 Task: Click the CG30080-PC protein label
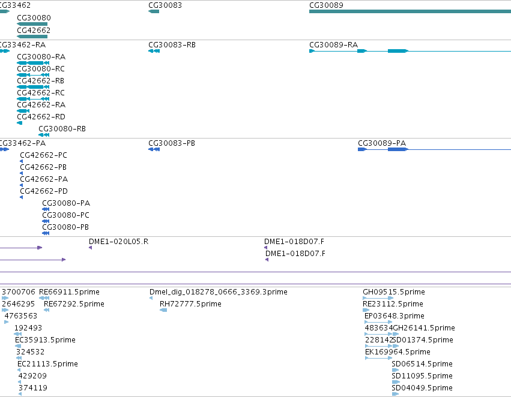[65, 215]
